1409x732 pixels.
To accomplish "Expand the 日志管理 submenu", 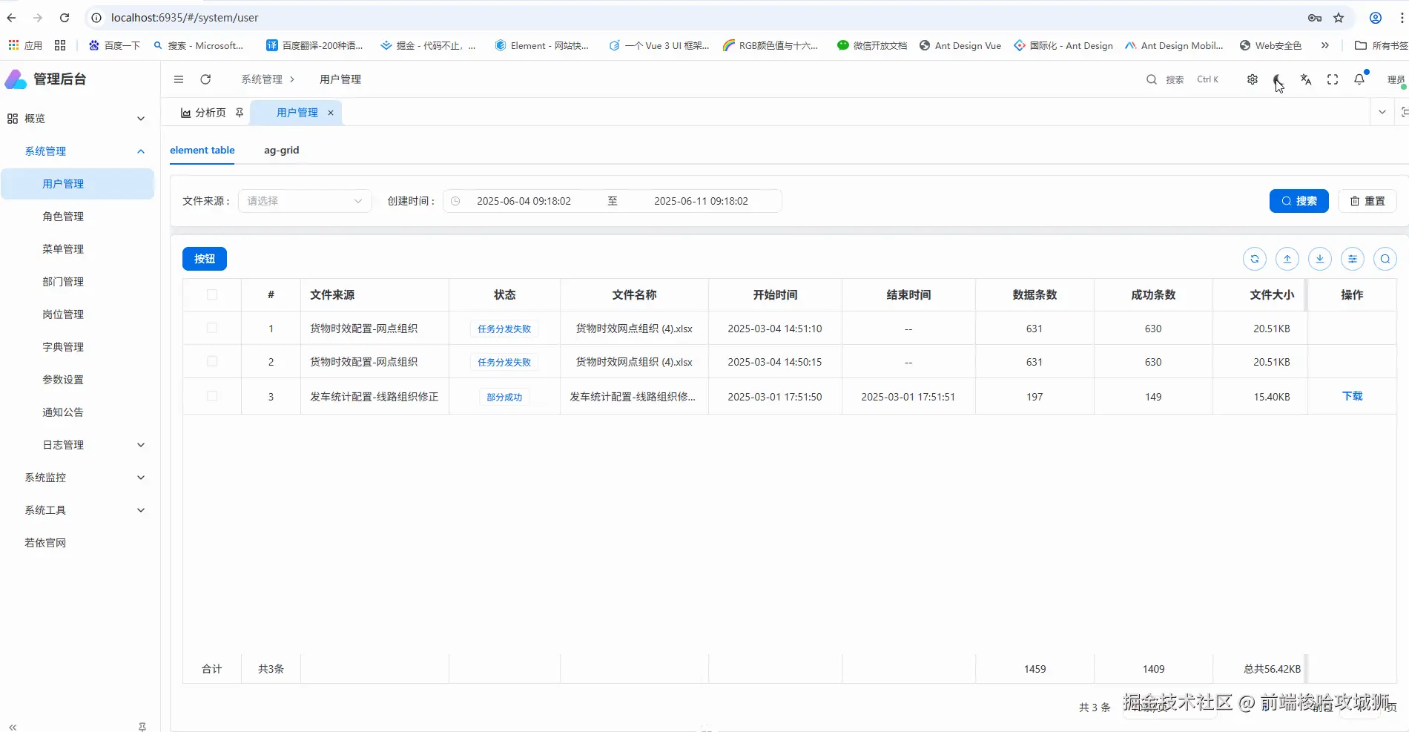I will [77, 445].
